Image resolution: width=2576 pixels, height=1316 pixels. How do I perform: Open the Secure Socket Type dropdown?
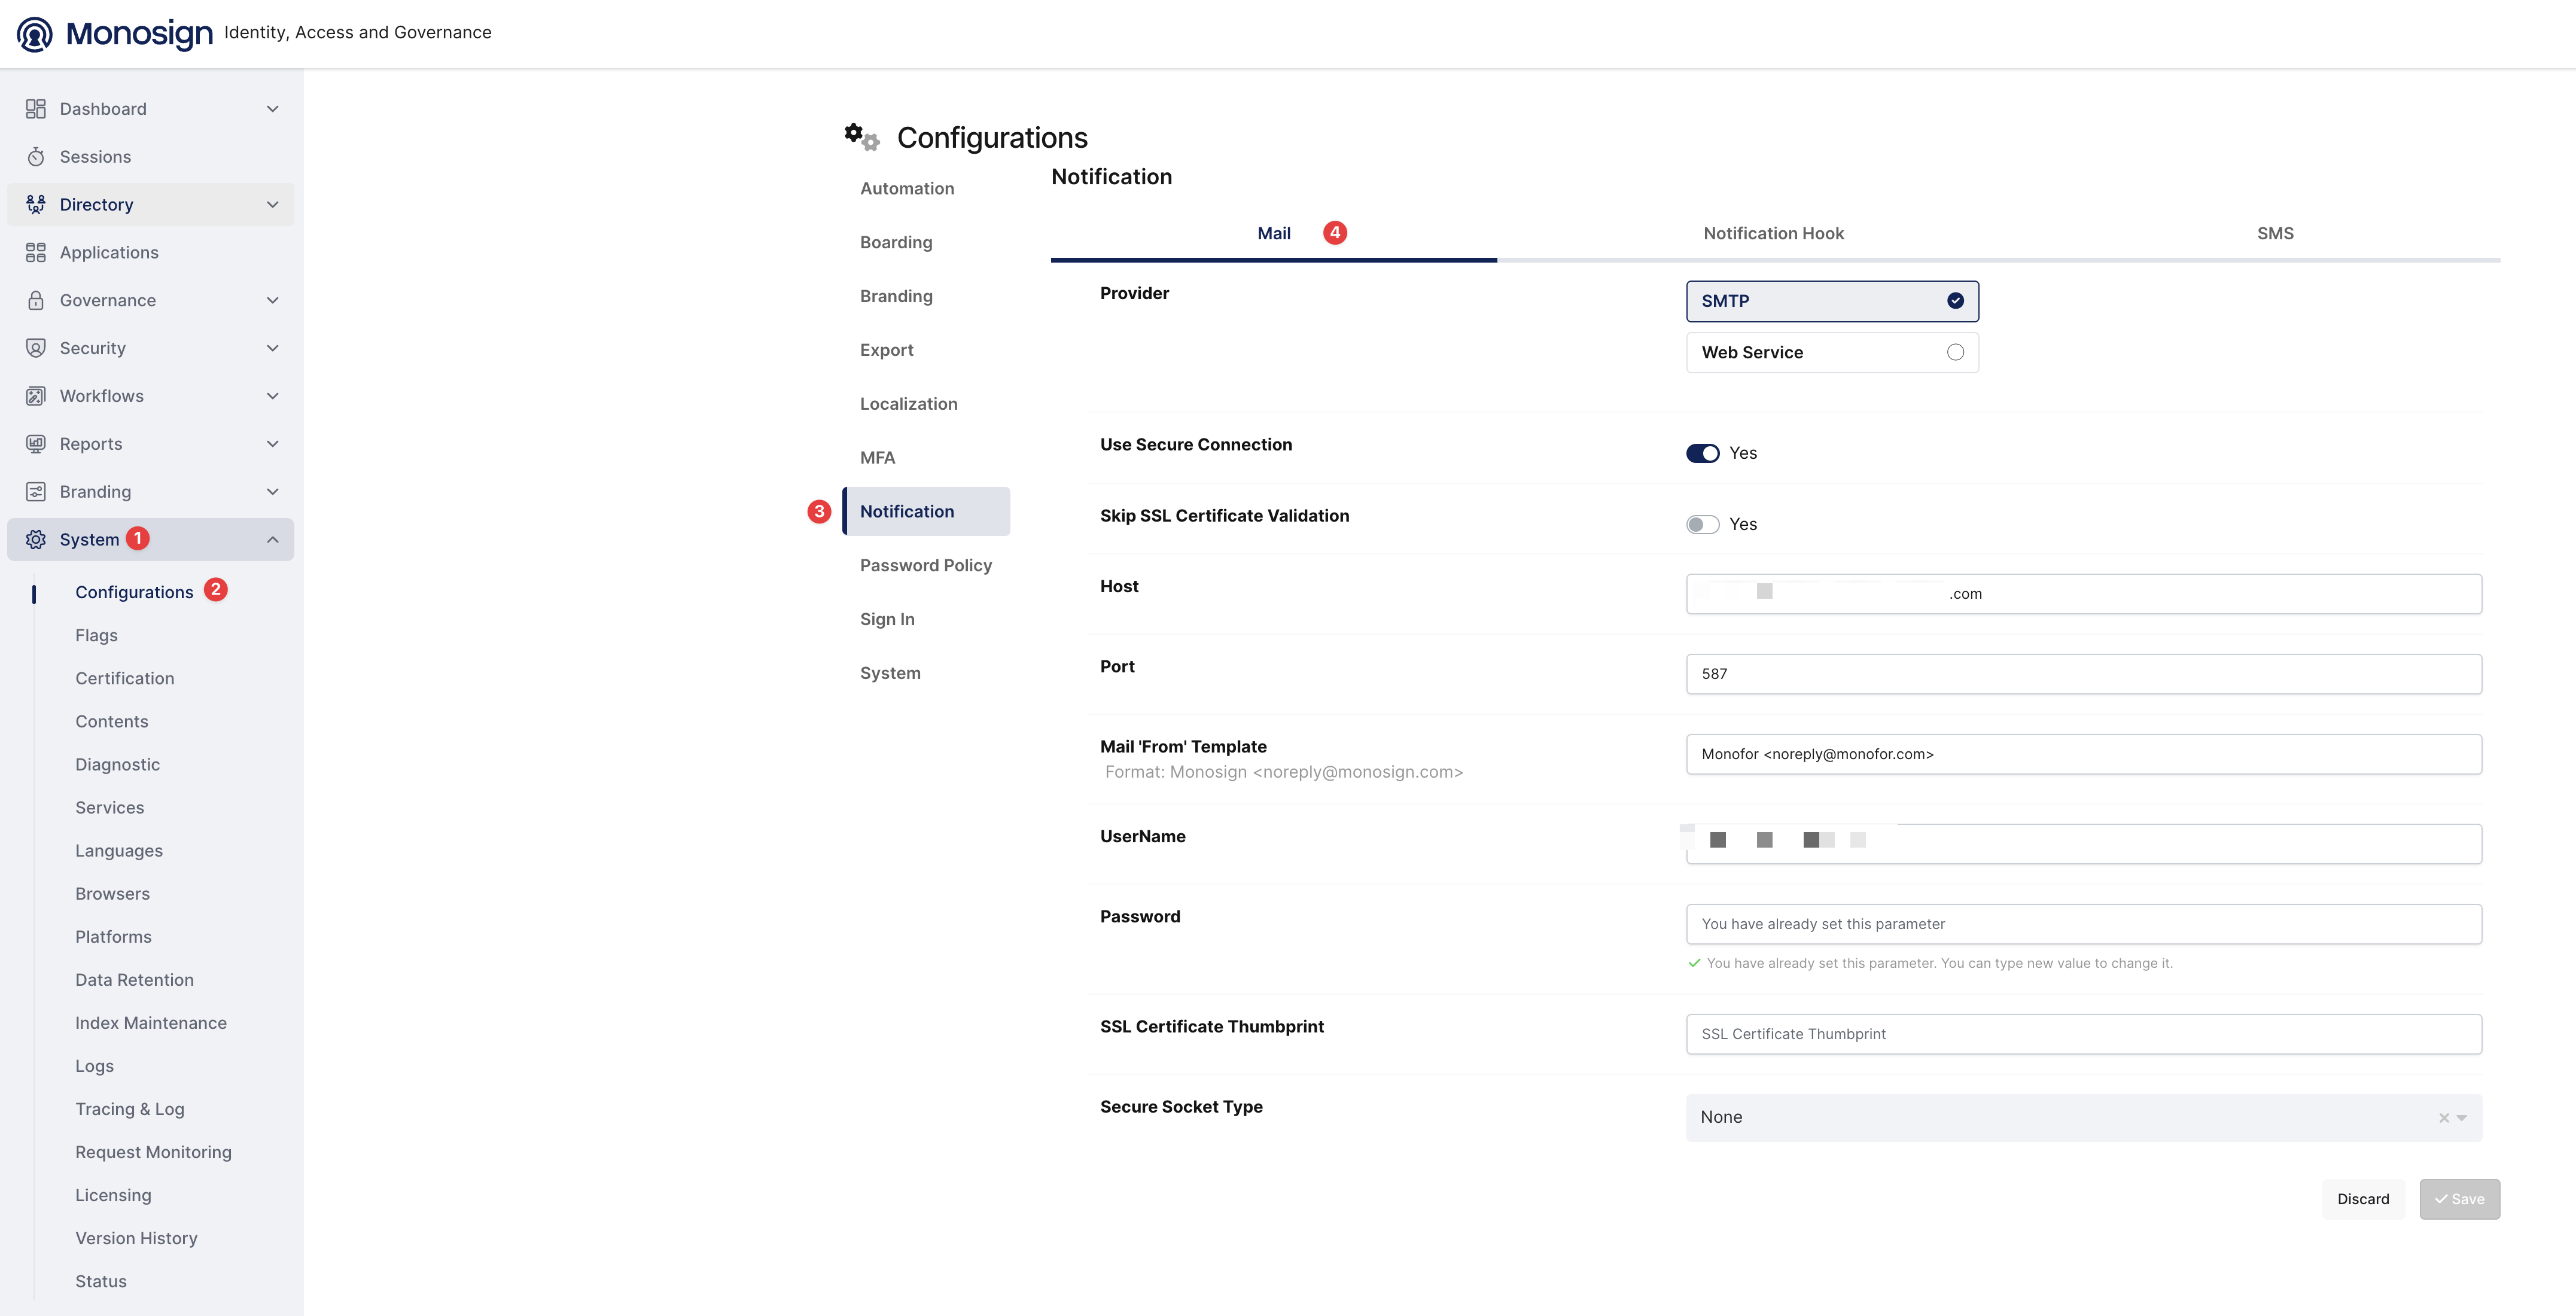click(x=2083, y=1118)
